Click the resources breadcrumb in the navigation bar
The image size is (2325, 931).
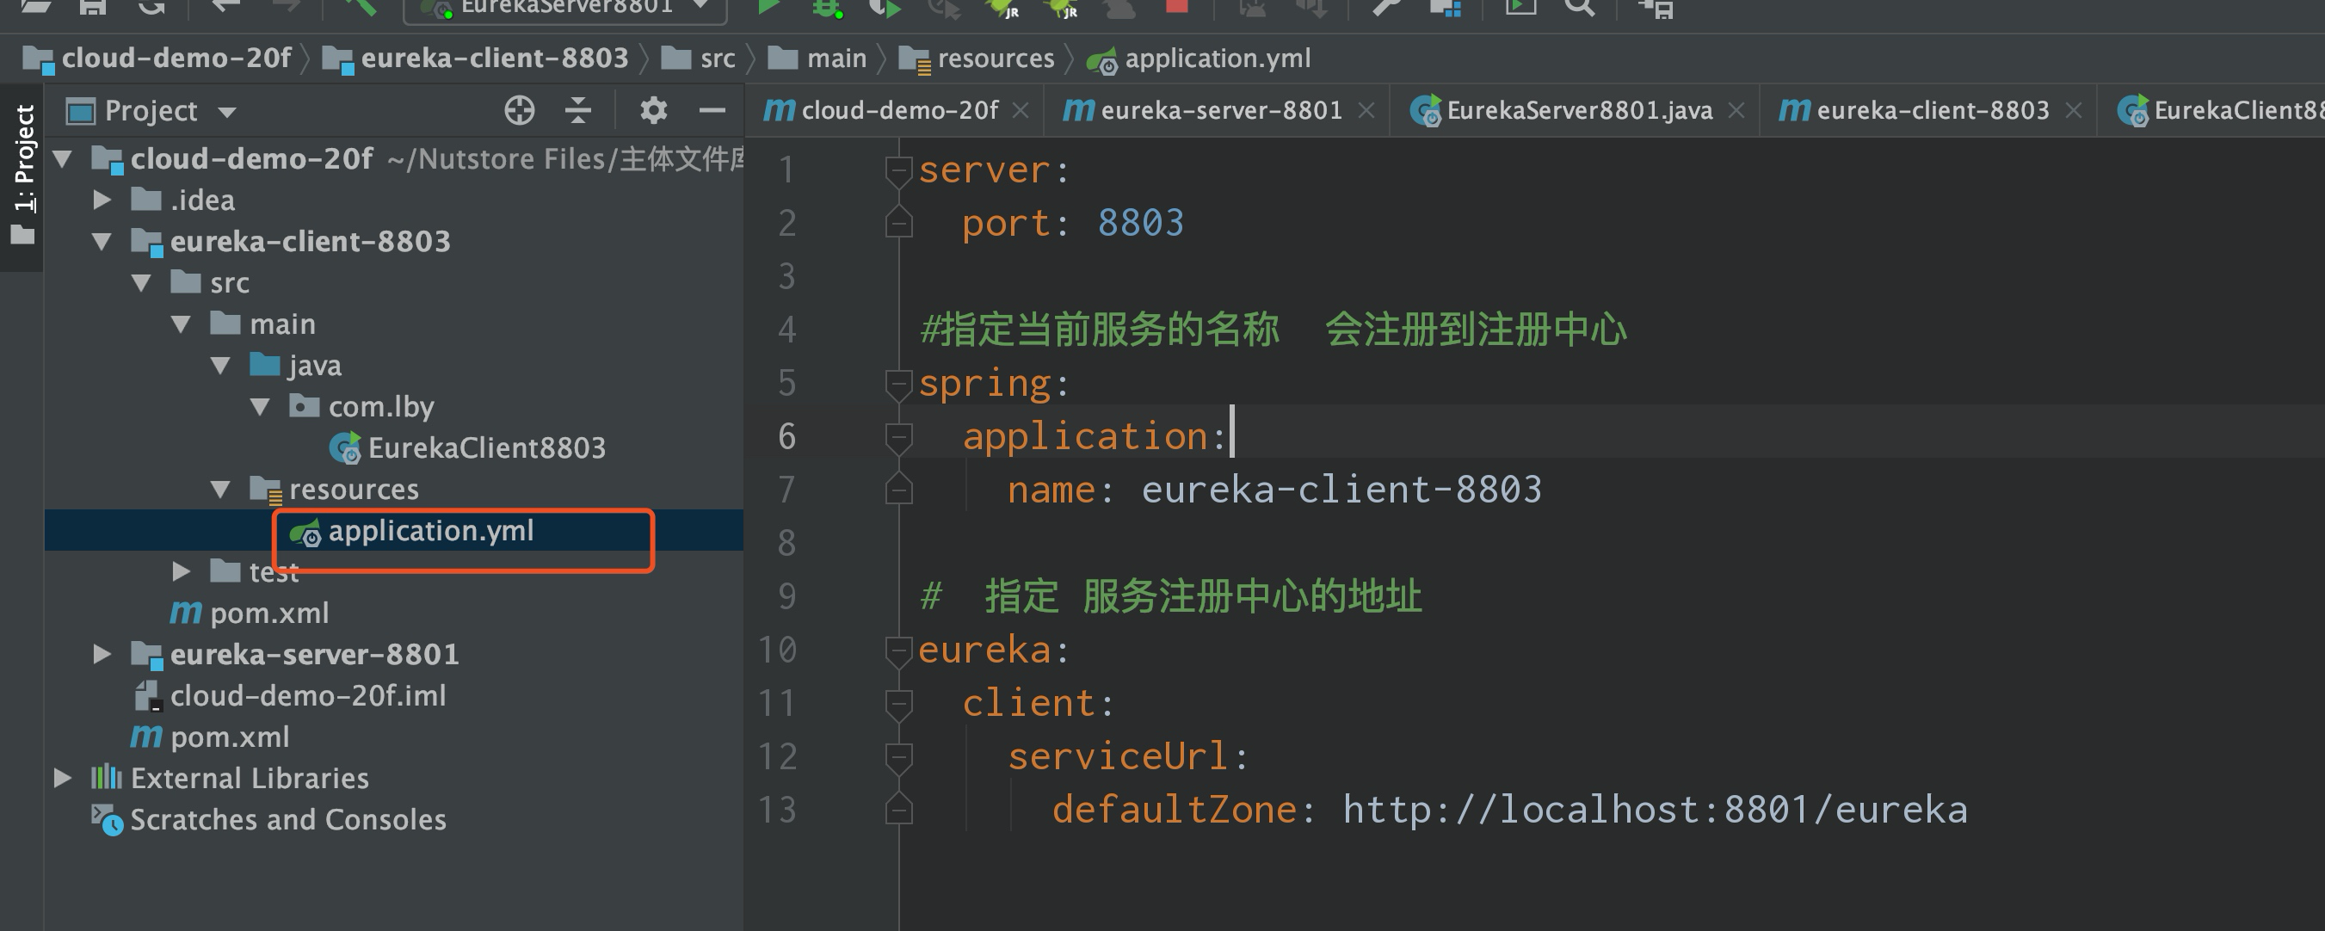pyautogui.click(x=995, y=59)
